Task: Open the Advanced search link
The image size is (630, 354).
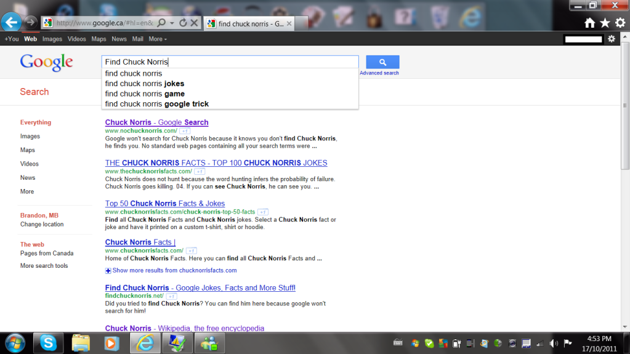Action: 379,73
